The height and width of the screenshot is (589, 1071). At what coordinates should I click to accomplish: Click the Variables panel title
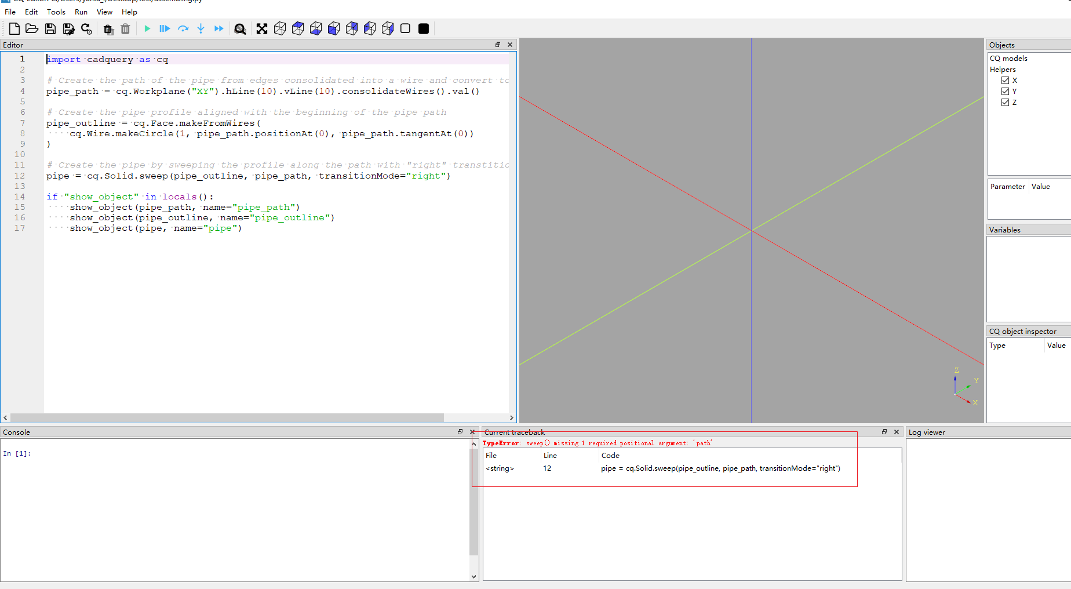tap(1005, 230)
